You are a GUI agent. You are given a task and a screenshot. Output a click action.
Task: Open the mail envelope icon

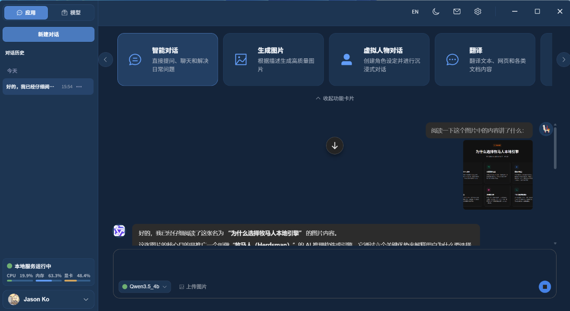457,12
